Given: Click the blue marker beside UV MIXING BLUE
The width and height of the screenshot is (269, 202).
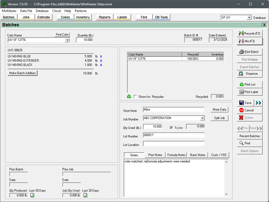Looking at the screenshot, I should (101, 57).
